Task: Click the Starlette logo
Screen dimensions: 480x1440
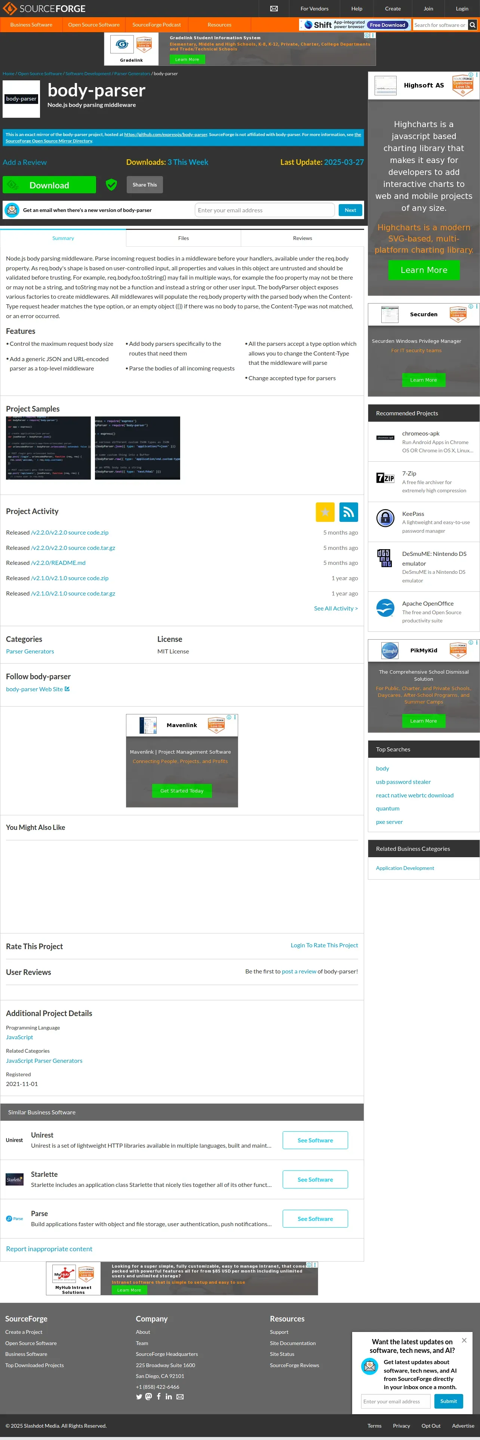Action: click(x=15, y=1179)
